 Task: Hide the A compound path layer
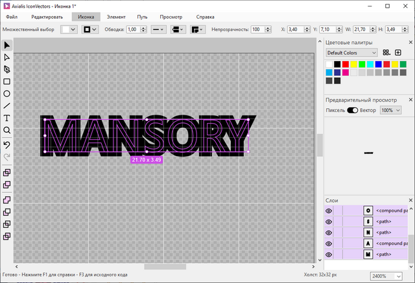329,243
